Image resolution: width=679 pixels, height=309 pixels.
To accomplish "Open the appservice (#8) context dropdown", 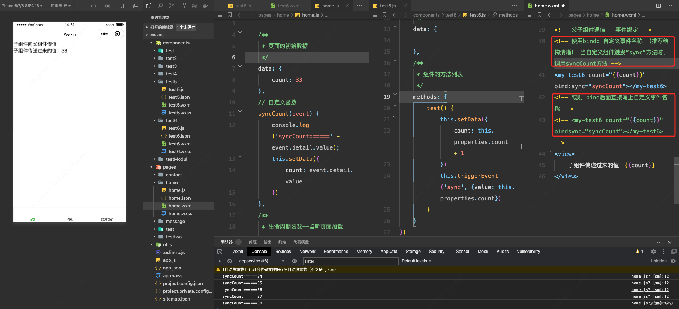I will [262, 261].
